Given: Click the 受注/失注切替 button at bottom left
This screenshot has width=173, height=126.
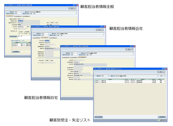Looking at the screenshot, I should coord(98,117).
